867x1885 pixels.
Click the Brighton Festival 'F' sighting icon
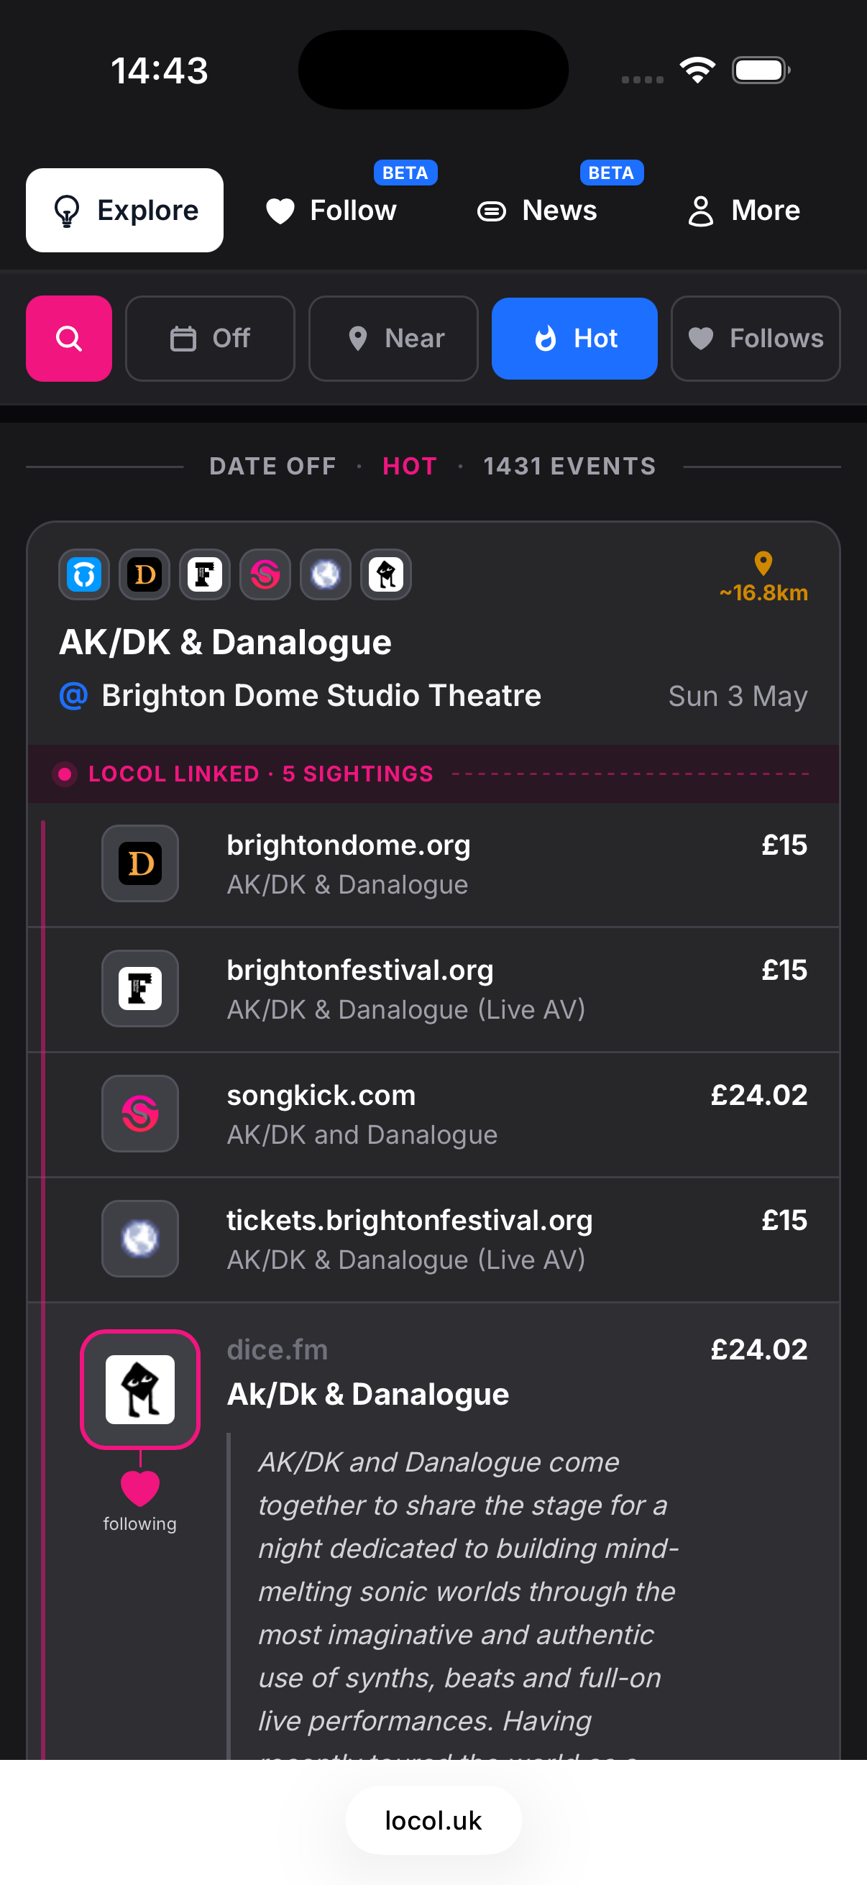point(139,989)
